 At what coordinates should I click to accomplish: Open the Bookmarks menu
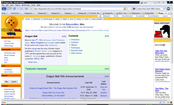coord(26,5)
